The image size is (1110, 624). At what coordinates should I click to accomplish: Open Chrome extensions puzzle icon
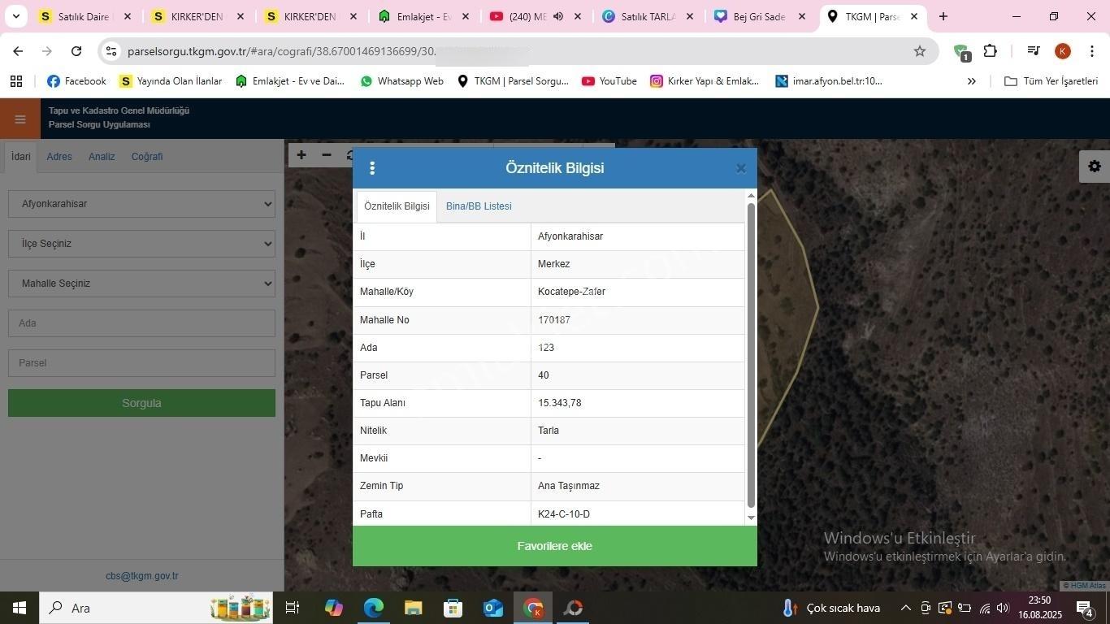990,51
